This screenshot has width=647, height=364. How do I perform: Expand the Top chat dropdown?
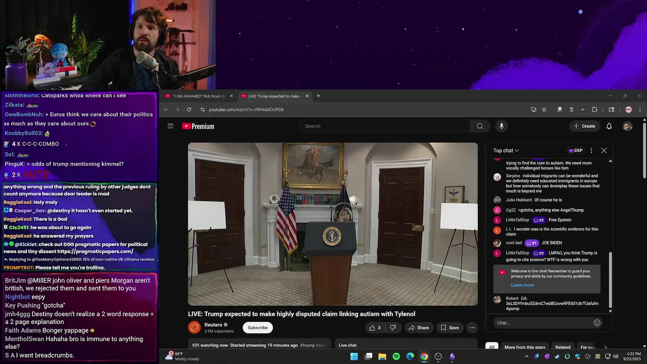coord(506,151)
